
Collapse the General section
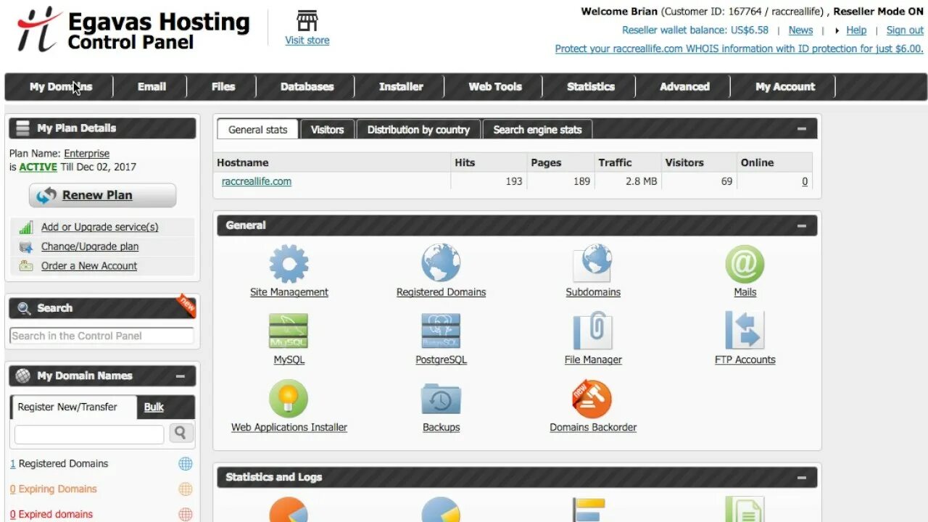(x=802, y=225)
